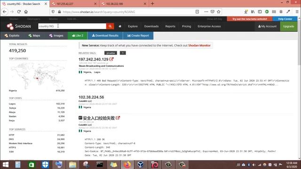The width and height of the screenshot is (301, 169).
Task: Close the country:NG Shodan Search tab
Action: (x=46, y=4)
